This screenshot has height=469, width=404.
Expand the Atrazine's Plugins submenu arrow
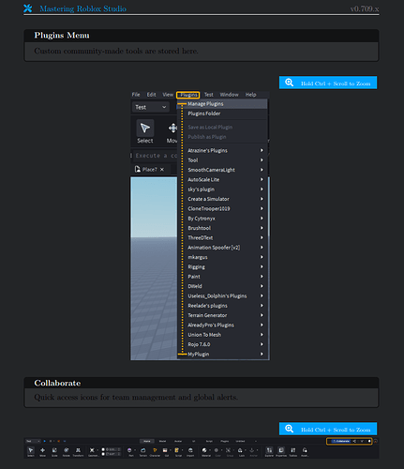tap(262, 150)
